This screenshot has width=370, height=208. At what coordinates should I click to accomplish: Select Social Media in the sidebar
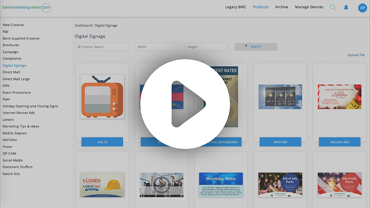point(13,160)
